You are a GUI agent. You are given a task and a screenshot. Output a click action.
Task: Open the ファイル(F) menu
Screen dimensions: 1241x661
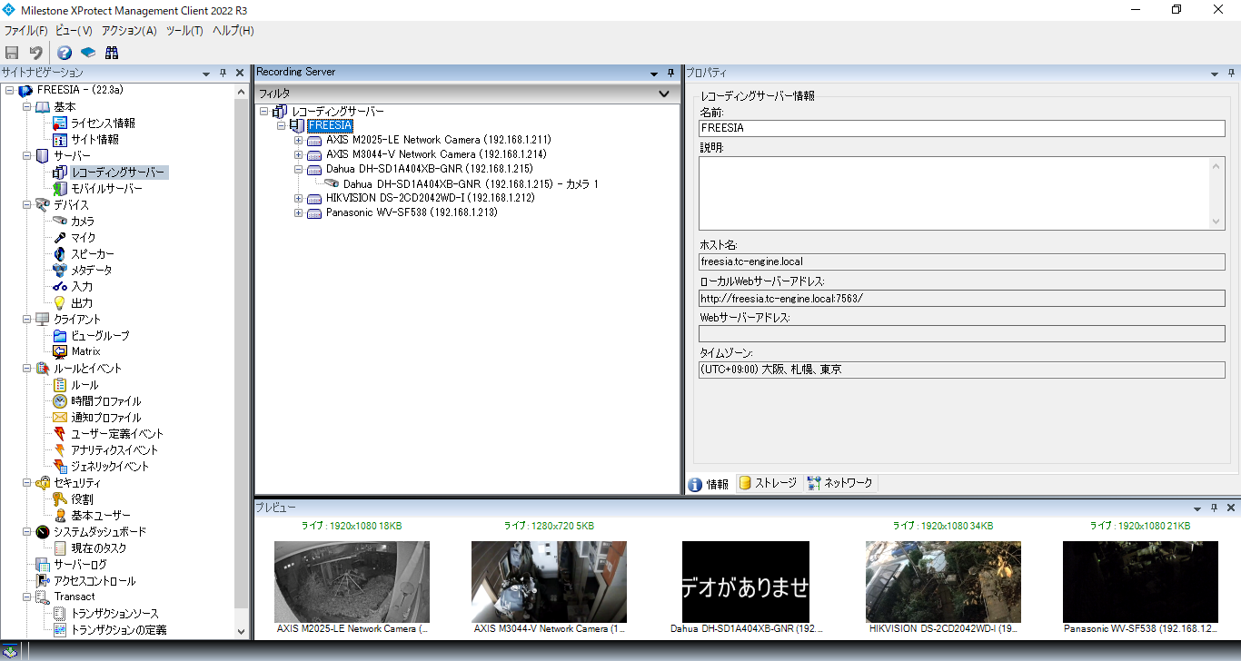(25, 31)
